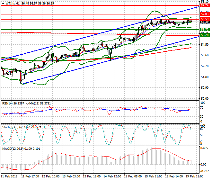Select the 13 Feb 19:00 time axis label
This screenshot has height=180, width=212.
(x=92, y=176)
